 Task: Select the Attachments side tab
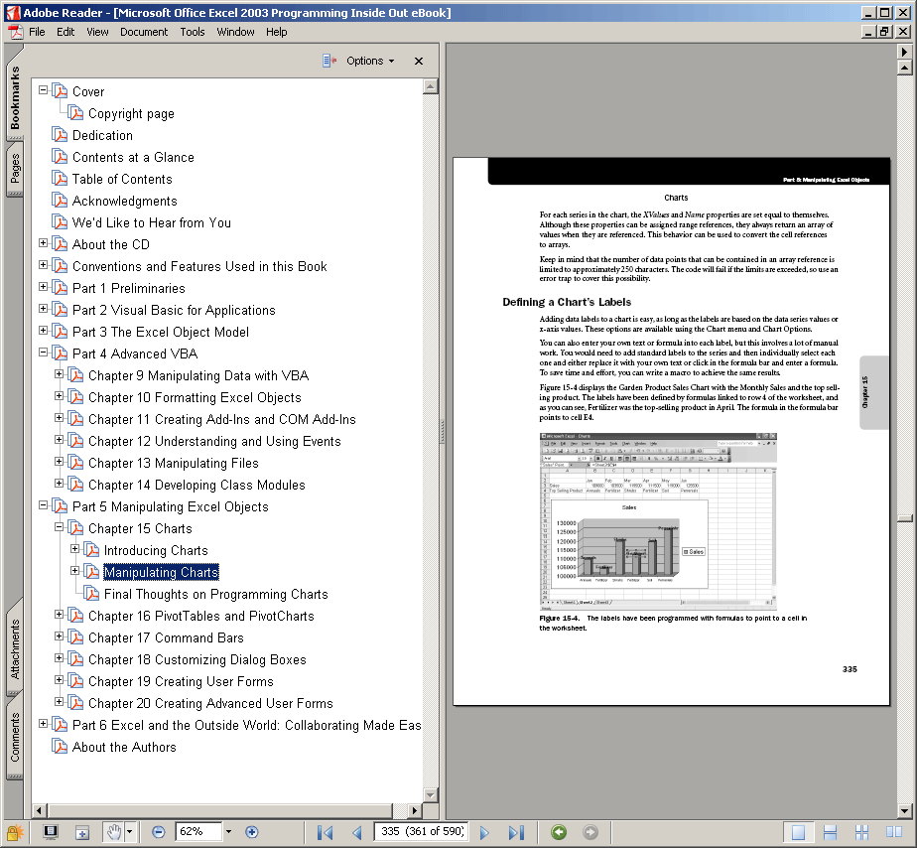click(15, 648)
